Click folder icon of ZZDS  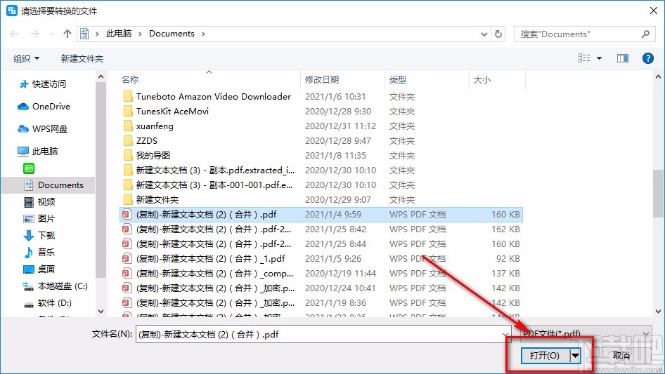128,140
